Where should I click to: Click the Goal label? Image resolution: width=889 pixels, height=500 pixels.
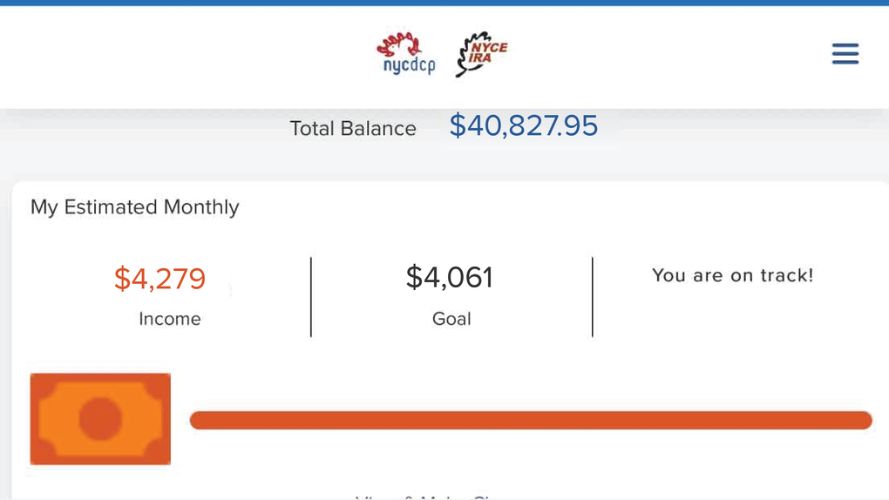pos(451,319)
